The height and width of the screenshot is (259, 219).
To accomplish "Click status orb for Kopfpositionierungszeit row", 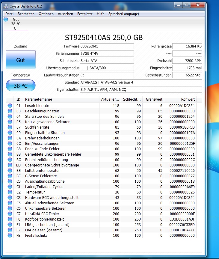I will coord(10,219).
